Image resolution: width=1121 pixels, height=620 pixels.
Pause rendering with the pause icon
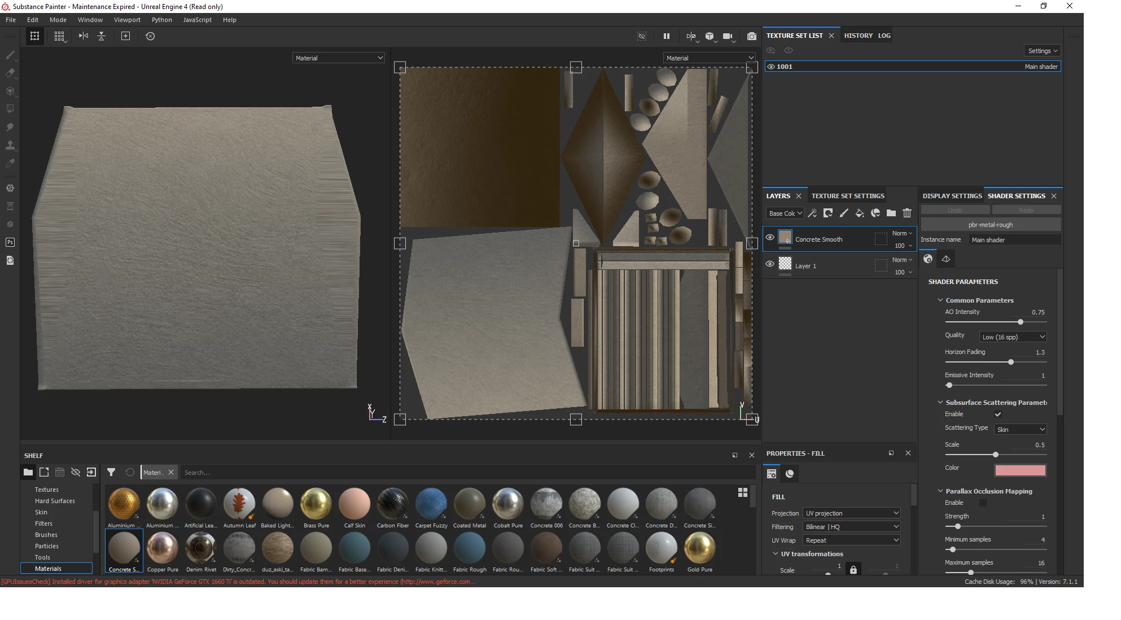(666, 36)
